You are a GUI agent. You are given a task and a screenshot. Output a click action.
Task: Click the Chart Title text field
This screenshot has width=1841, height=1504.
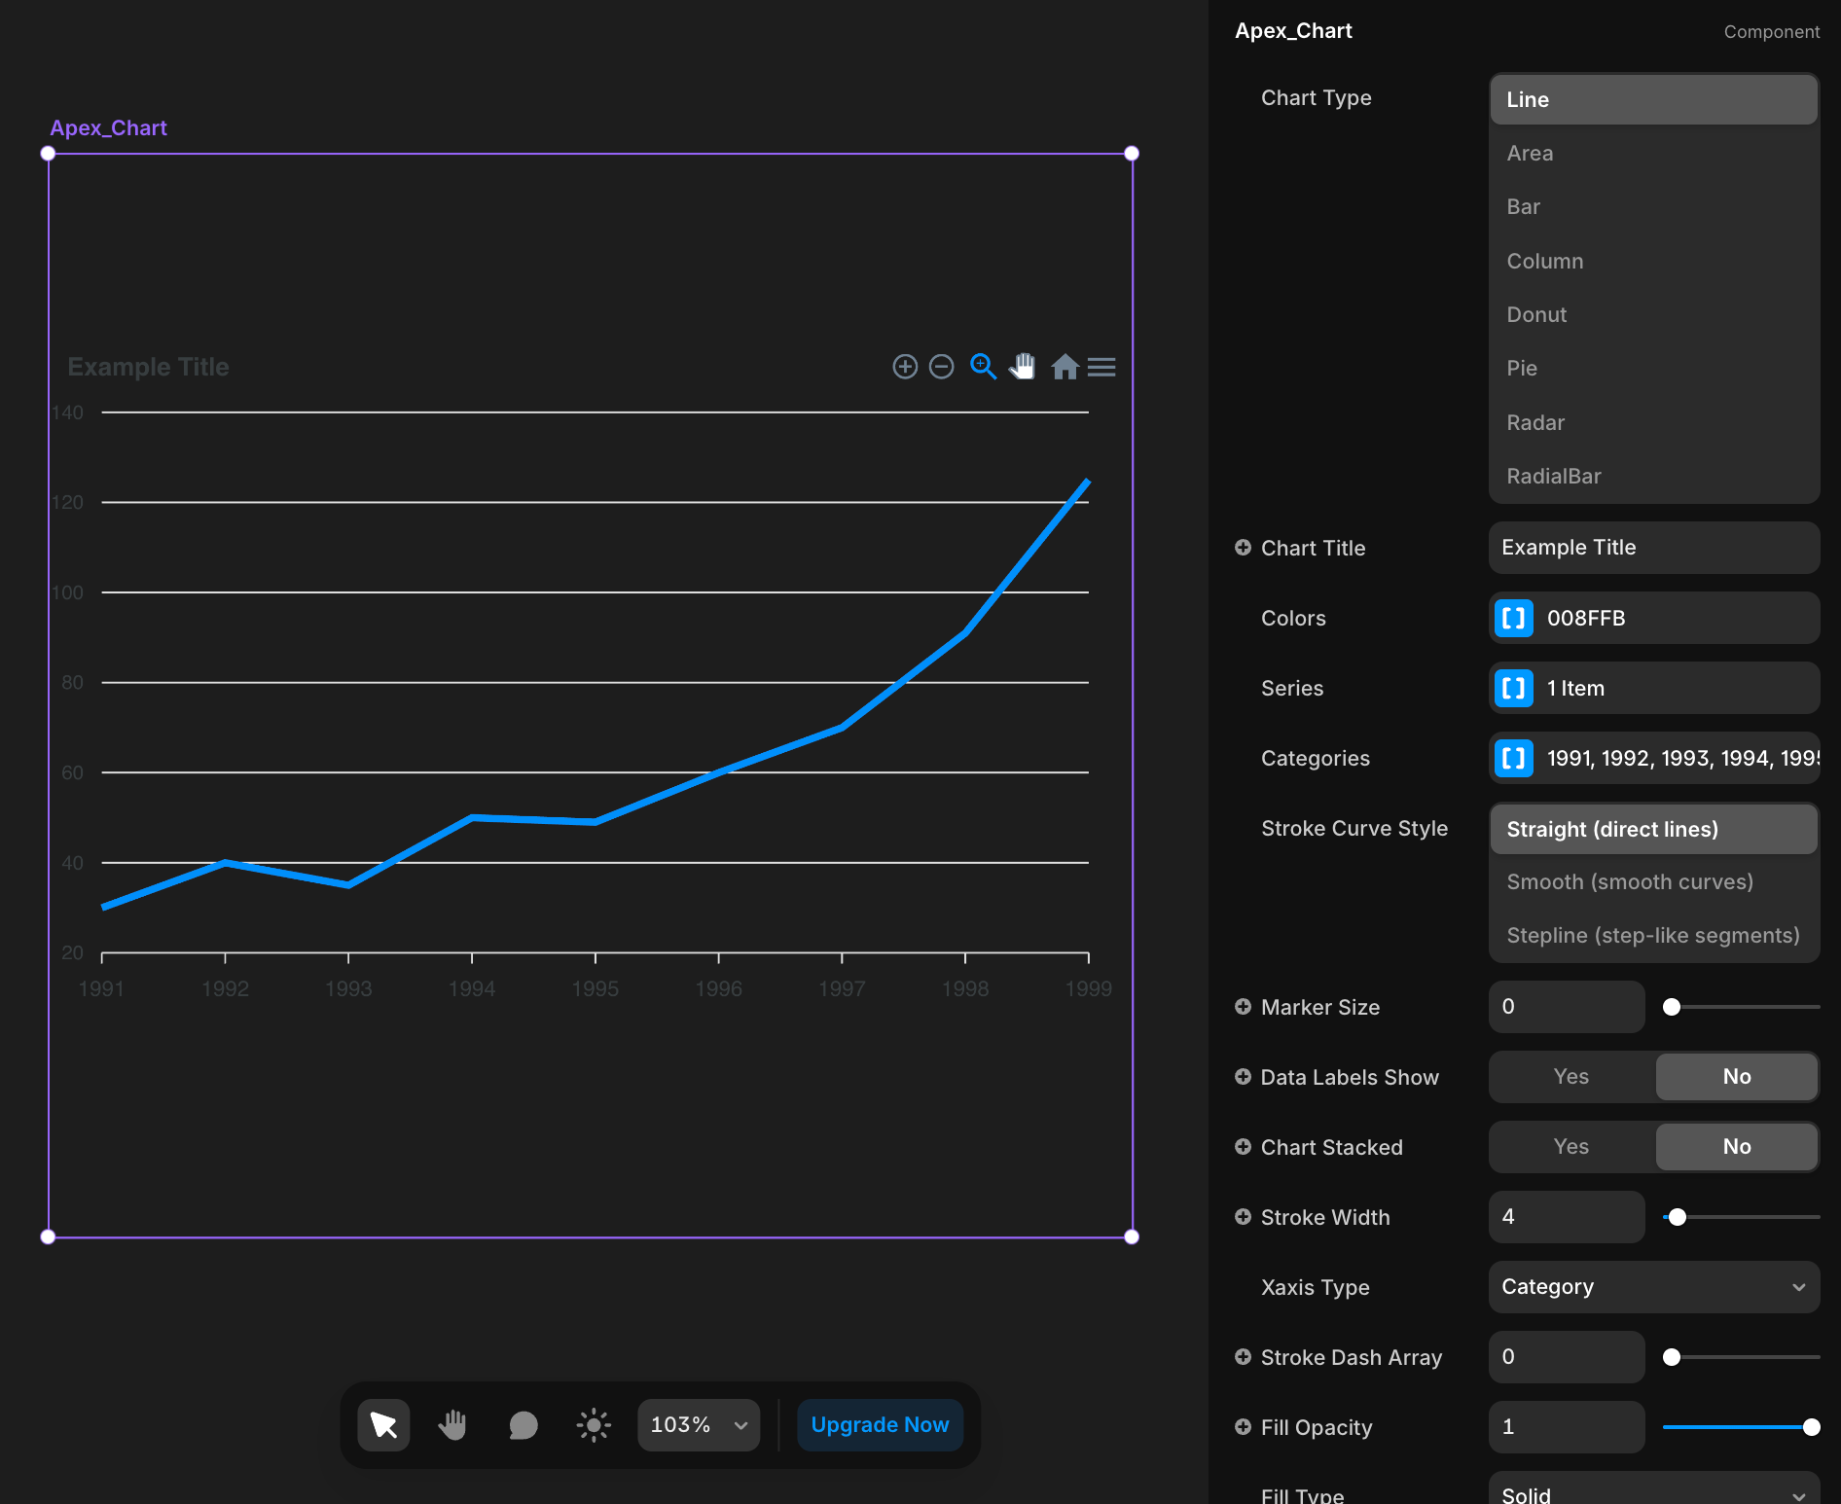pos(1653,548)
